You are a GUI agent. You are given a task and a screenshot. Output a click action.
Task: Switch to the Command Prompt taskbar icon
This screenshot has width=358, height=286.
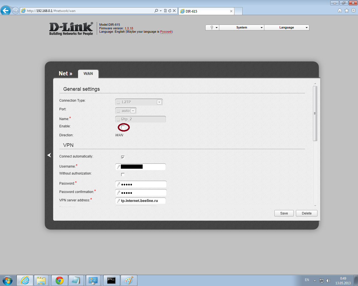tap(111, 280)
